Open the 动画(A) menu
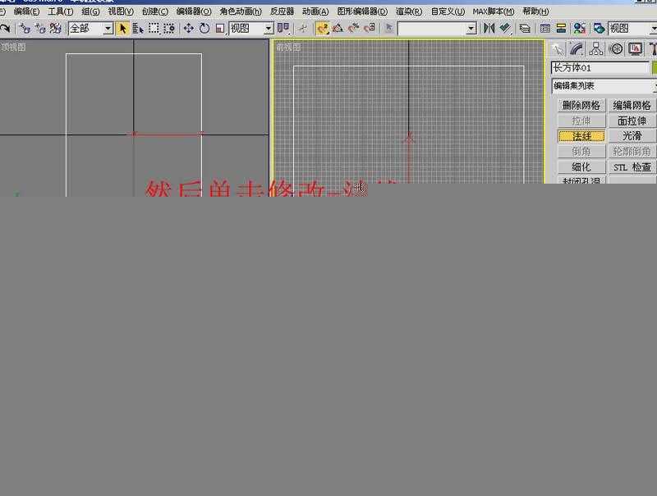Screen dimensions: 657x496 (x=315, y=11)
